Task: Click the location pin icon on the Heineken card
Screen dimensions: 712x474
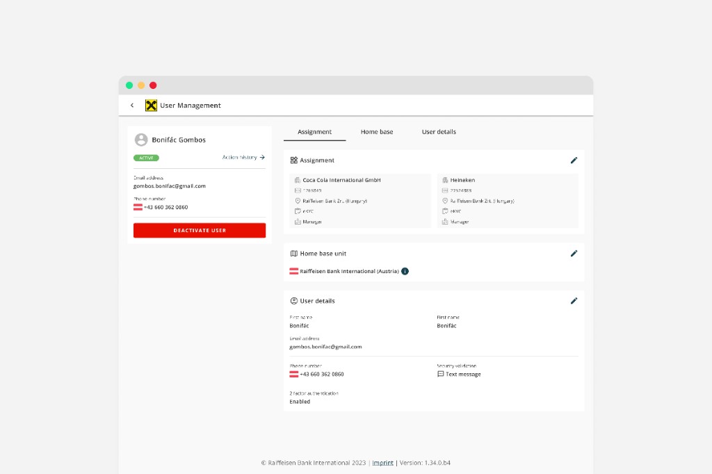Action: (446, 200)
